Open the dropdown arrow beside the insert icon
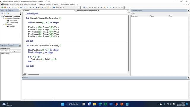Image resolution: width=190 pixels, height=107 pixels. click(7, 7)
